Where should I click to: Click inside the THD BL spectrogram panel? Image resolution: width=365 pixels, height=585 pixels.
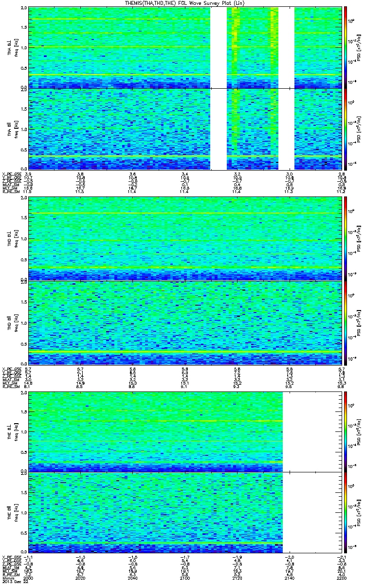click(x=185, y=238)
